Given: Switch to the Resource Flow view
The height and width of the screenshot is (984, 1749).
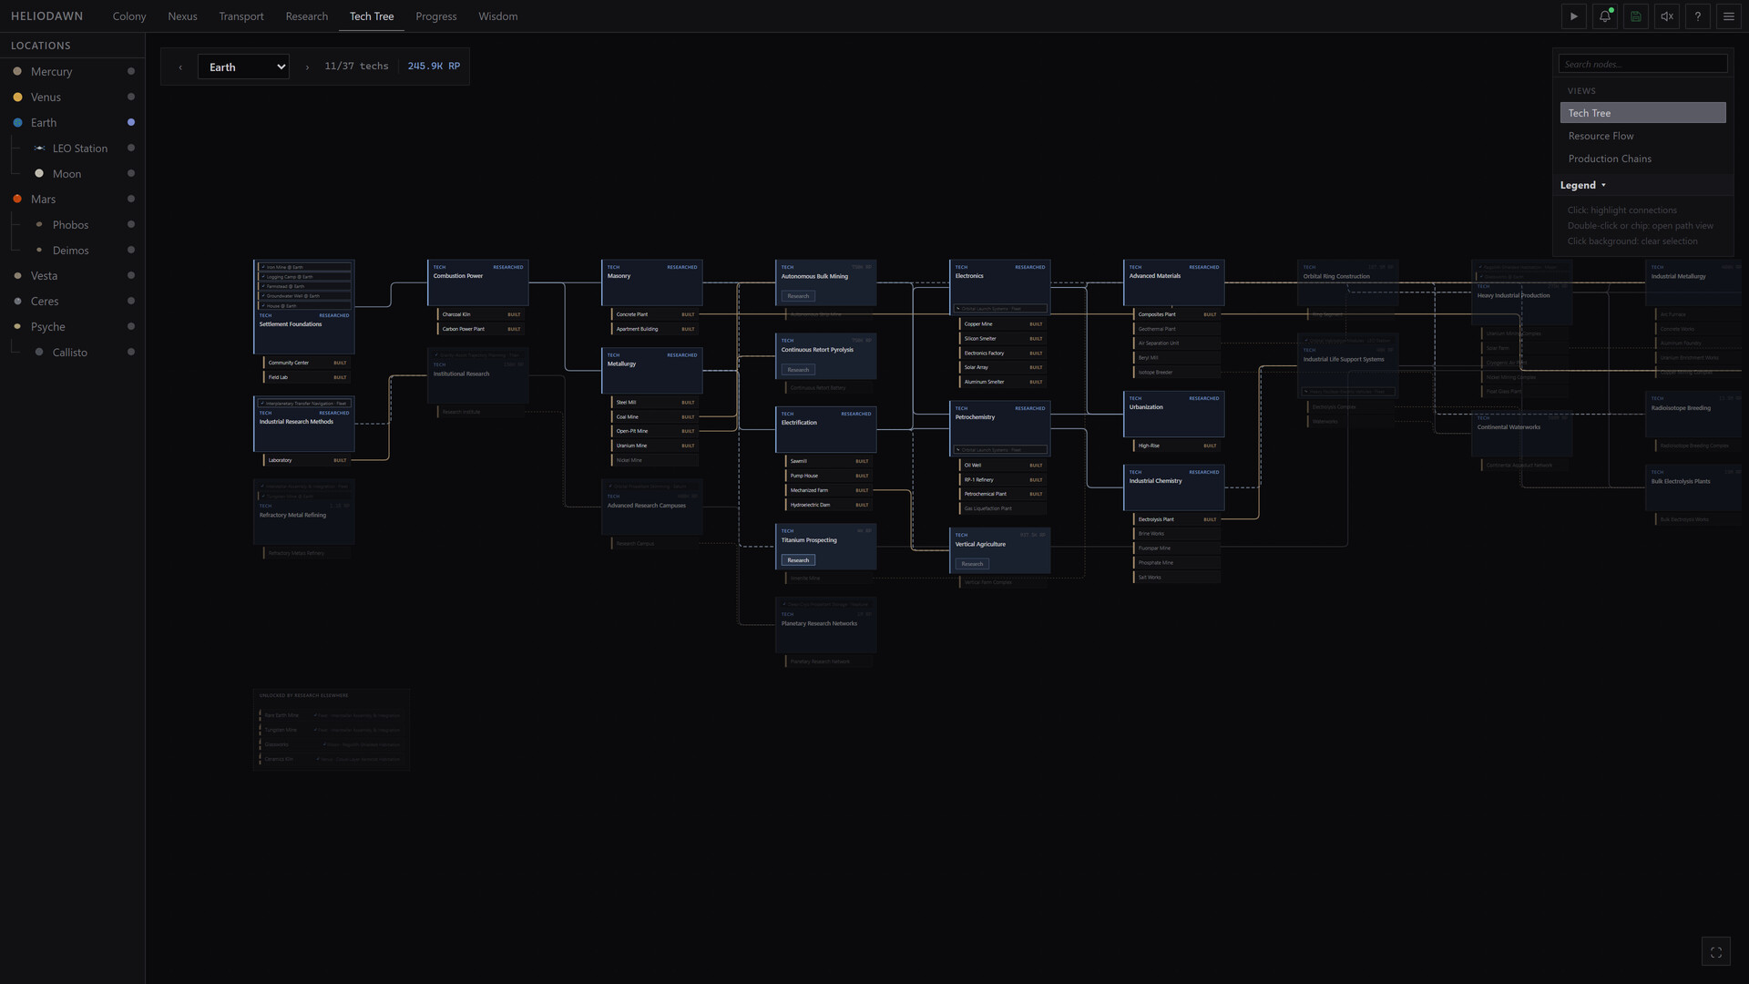Looking at the screenshot, I should click(1642, 136).
